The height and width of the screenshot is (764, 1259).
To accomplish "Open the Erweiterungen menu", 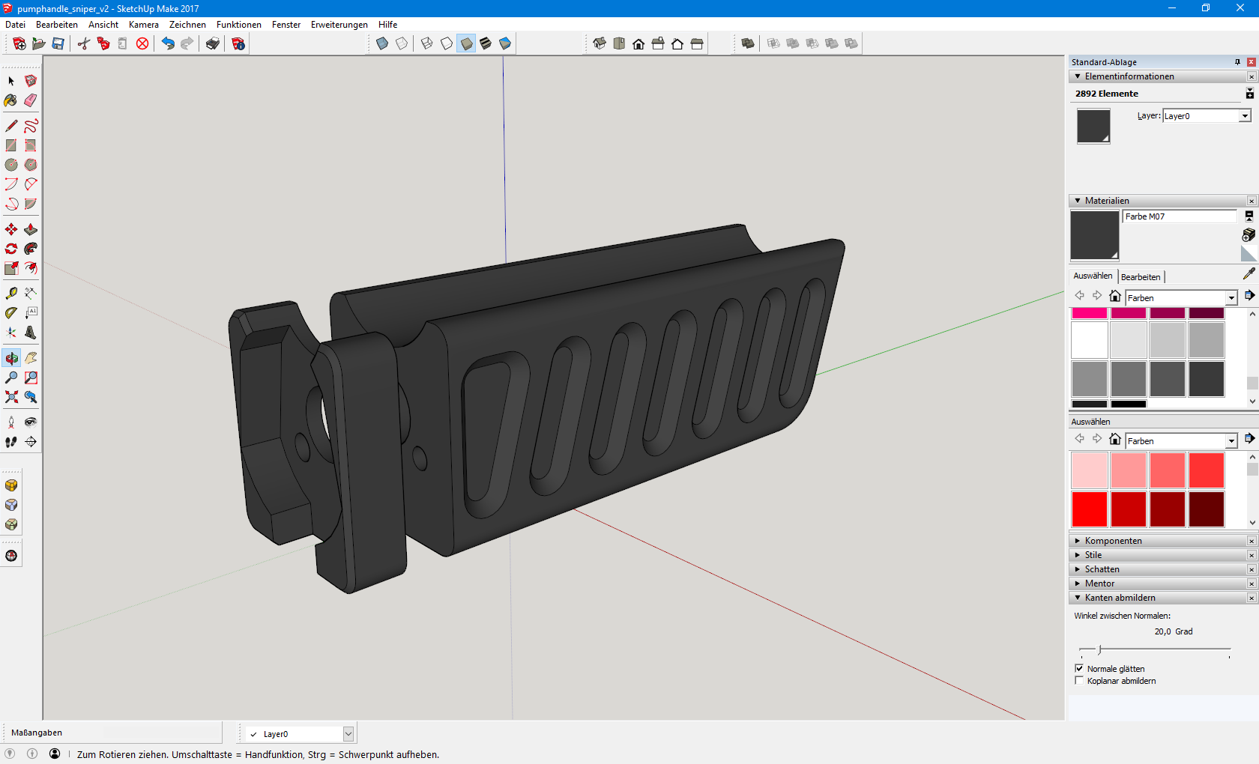I will point(339,25).
